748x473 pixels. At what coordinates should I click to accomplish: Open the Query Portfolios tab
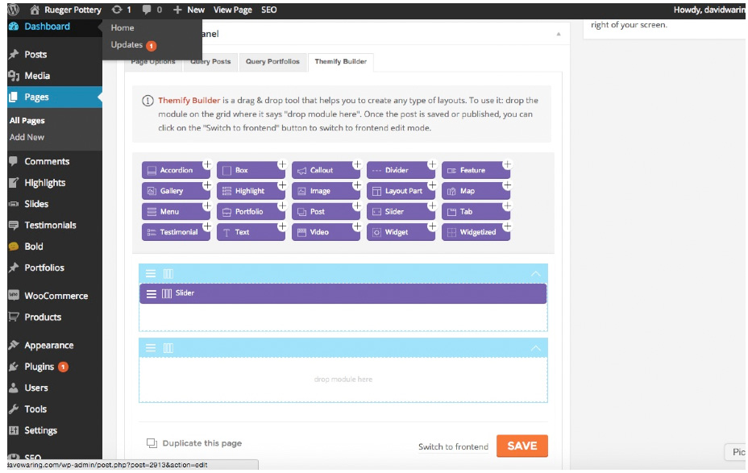tap(272, 62)
